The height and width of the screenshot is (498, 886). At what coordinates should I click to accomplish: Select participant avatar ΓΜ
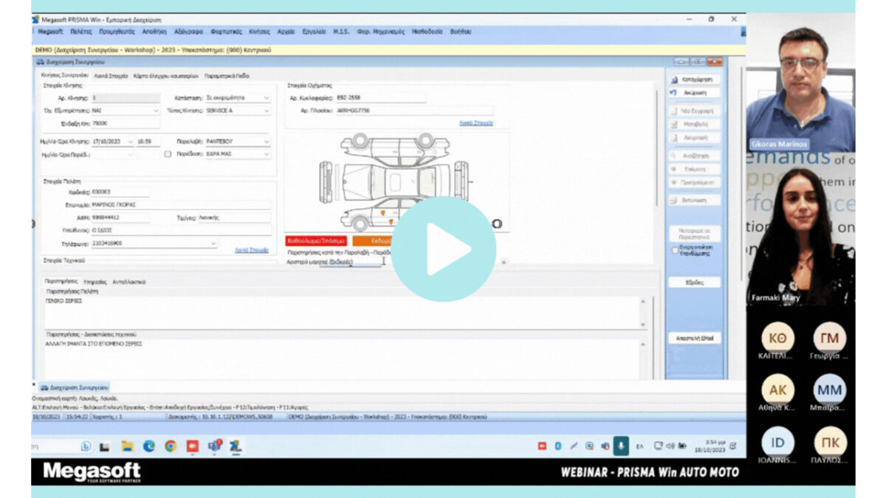[x=829, y=338]
